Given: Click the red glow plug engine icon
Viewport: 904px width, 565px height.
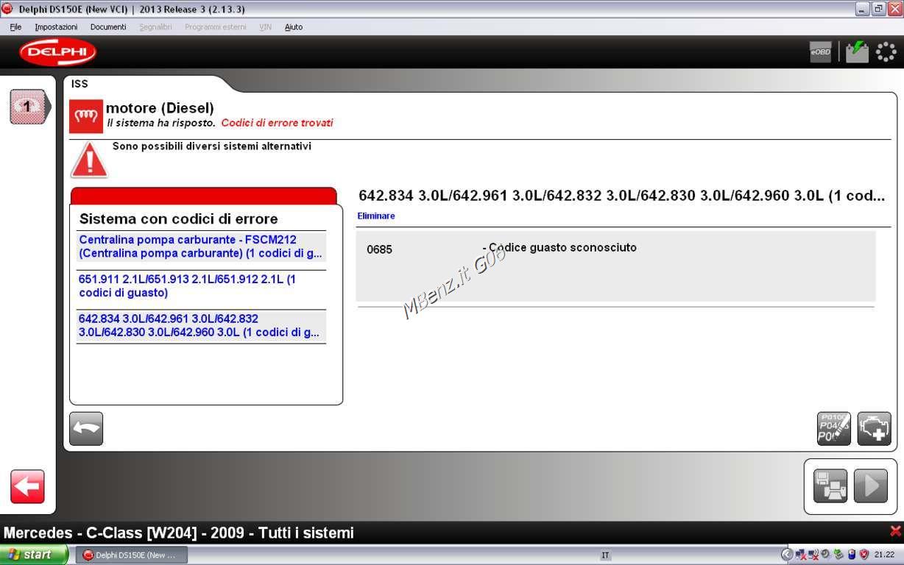Looking at the screenshot, I should (x=86, y=116).
